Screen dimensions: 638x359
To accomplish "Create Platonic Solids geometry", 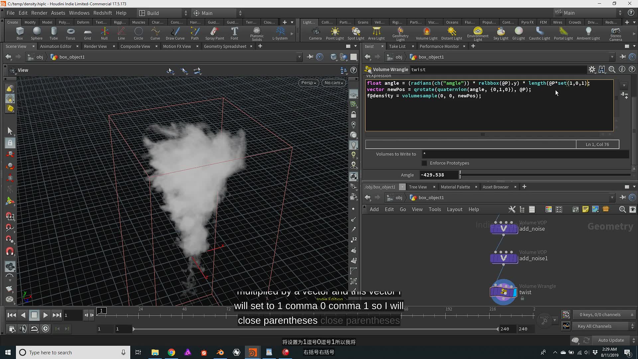I will coord(257,34).
